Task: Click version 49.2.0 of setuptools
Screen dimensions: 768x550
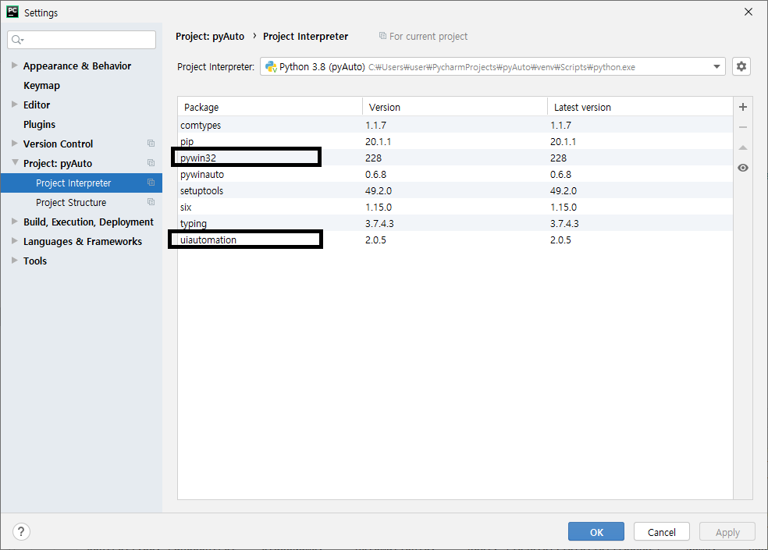Action: click(378, 190)
